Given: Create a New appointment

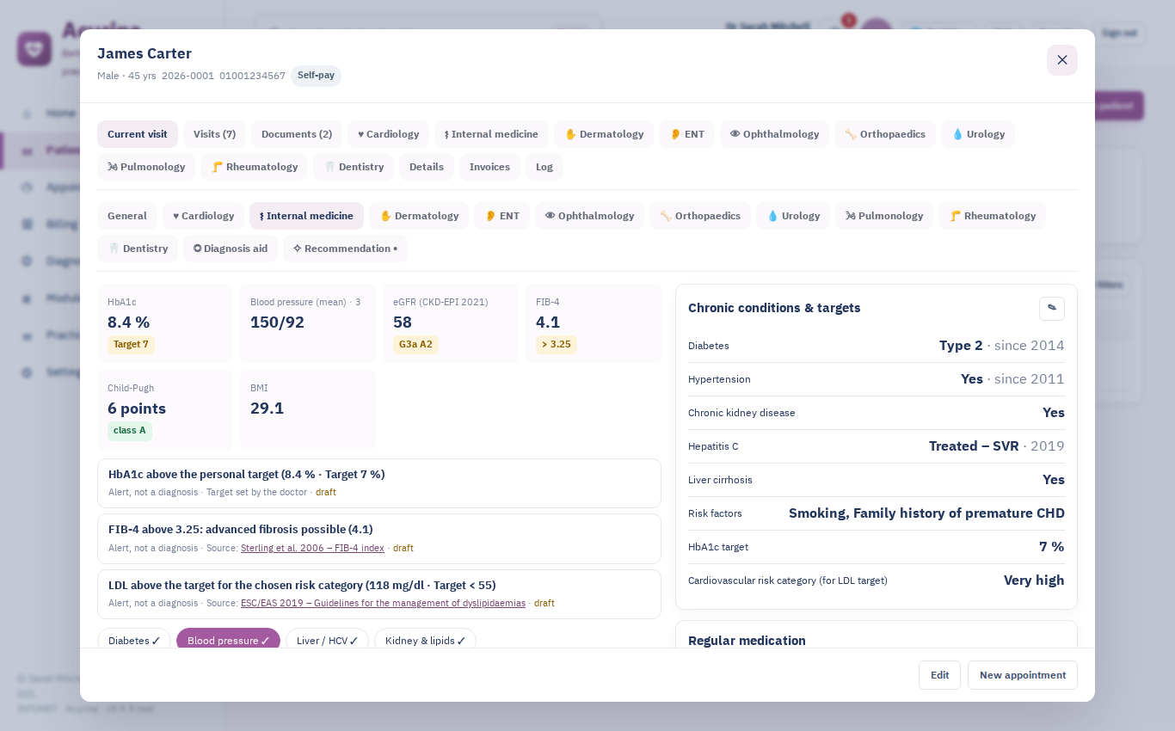Looking at the screenshot, I should (1023, 675).
